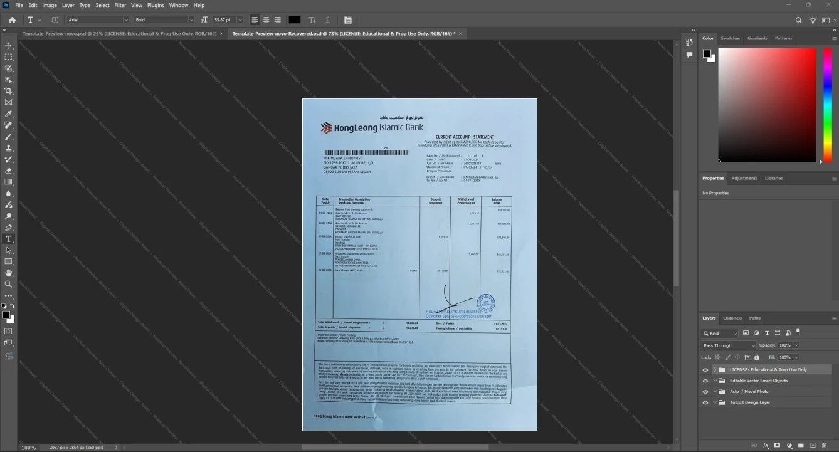This screenshot has height=452, width=839.
Task: Toggle text orientation button
Action: [x=55, y=20]
